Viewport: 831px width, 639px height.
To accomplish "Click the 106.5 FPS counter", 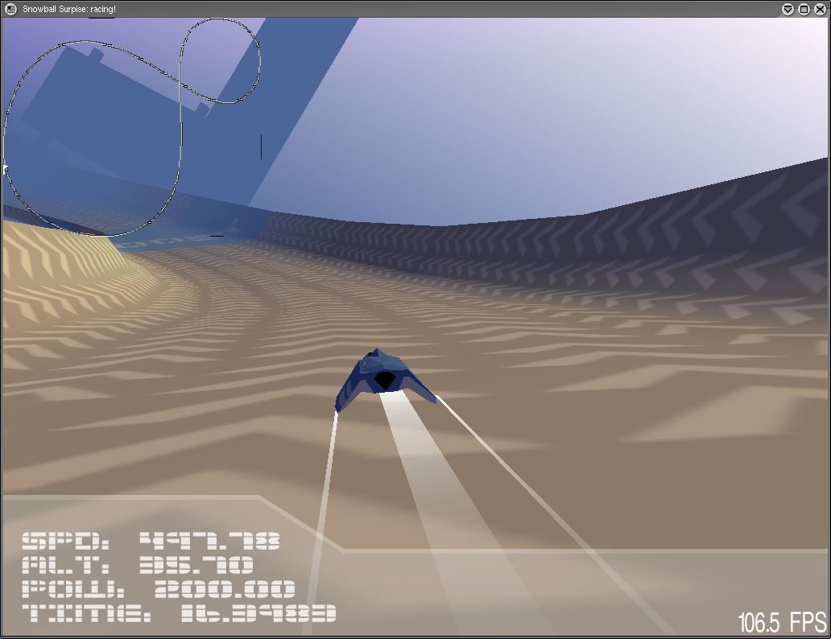I will [782, 622].
